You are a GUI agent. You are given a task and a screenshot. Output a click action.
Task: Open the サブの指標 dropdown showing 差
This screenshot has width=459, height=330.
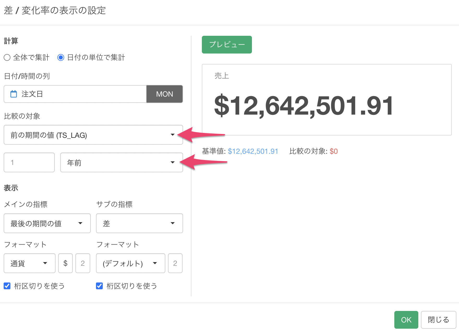(139, 223)
